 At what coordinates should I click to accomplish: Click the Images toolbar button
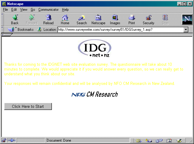point(115,19)
